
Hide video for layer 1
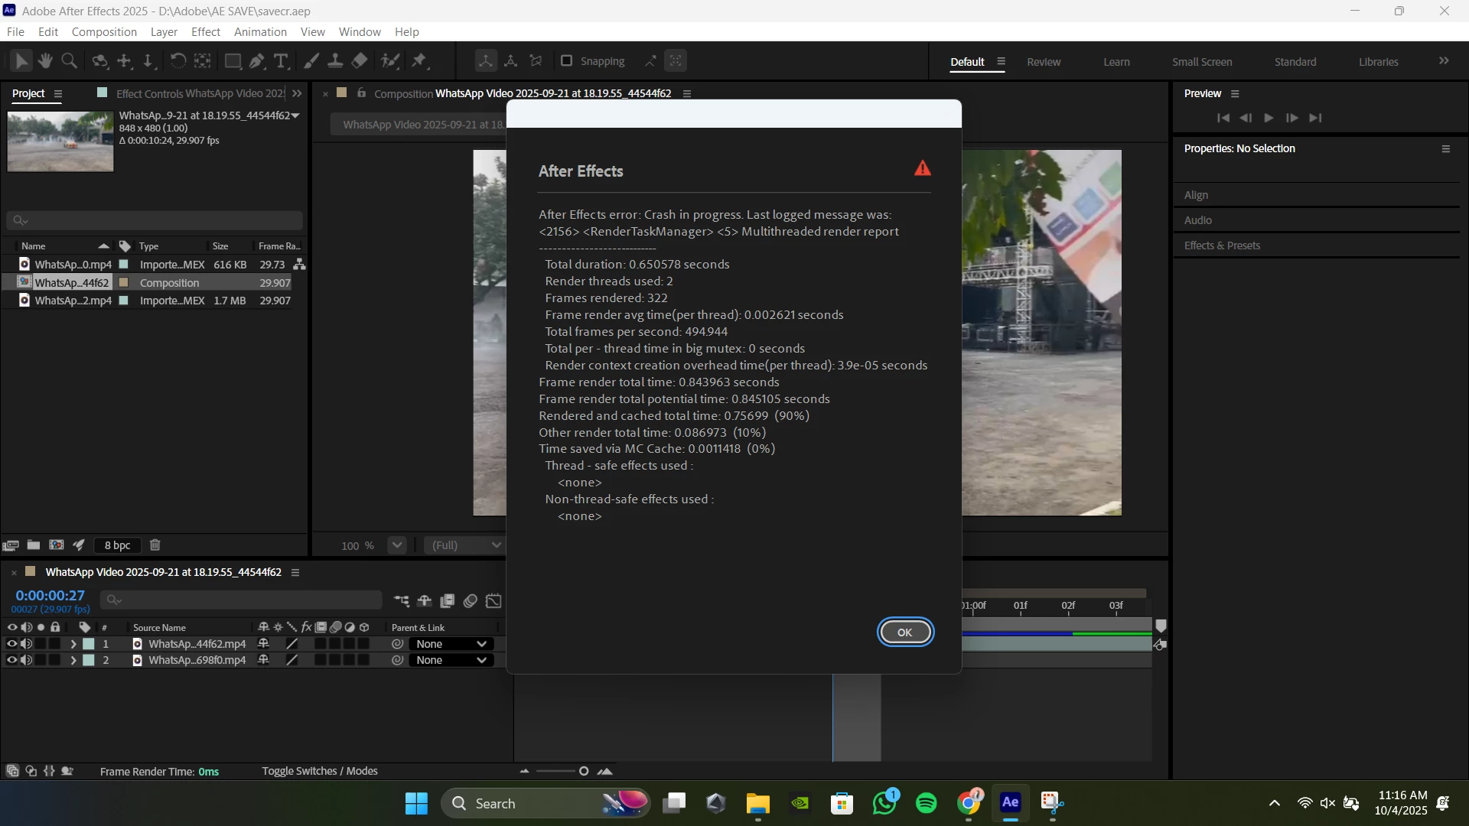(x=11, y=644)
